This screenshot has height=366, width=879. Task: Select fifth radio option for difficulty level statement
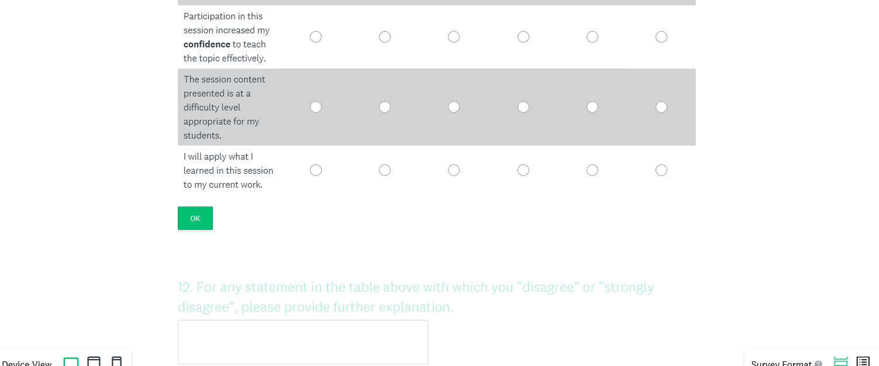pos(592,107)
